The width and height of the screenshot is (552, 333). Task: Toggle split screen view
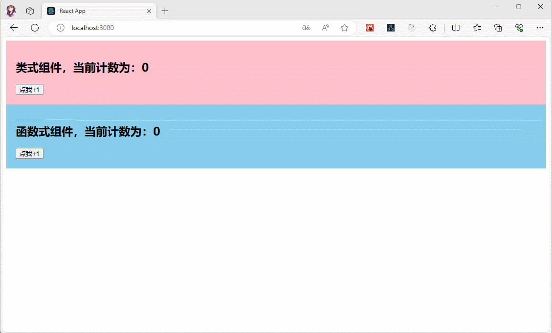coord(456,28)
